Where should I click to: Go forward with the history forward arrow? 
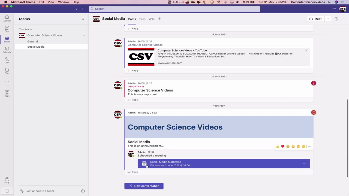tap(82, 9)
